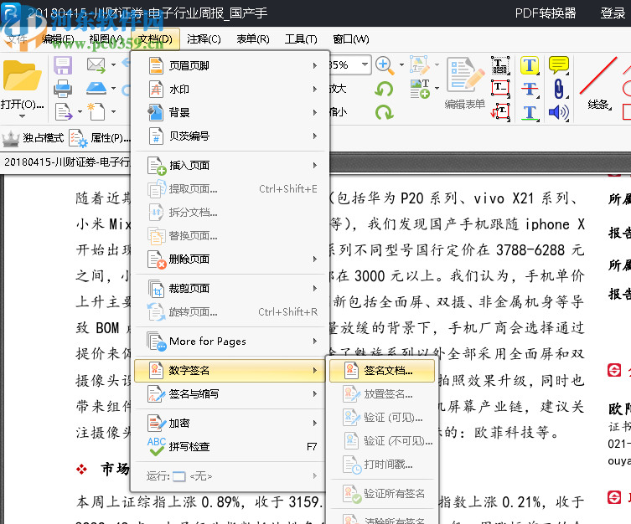The height and width of the screenshot is (524, 631).
Task: Expand the 页眉页脚 submenu
Action: pyautogui.click(x=230, y=65)
